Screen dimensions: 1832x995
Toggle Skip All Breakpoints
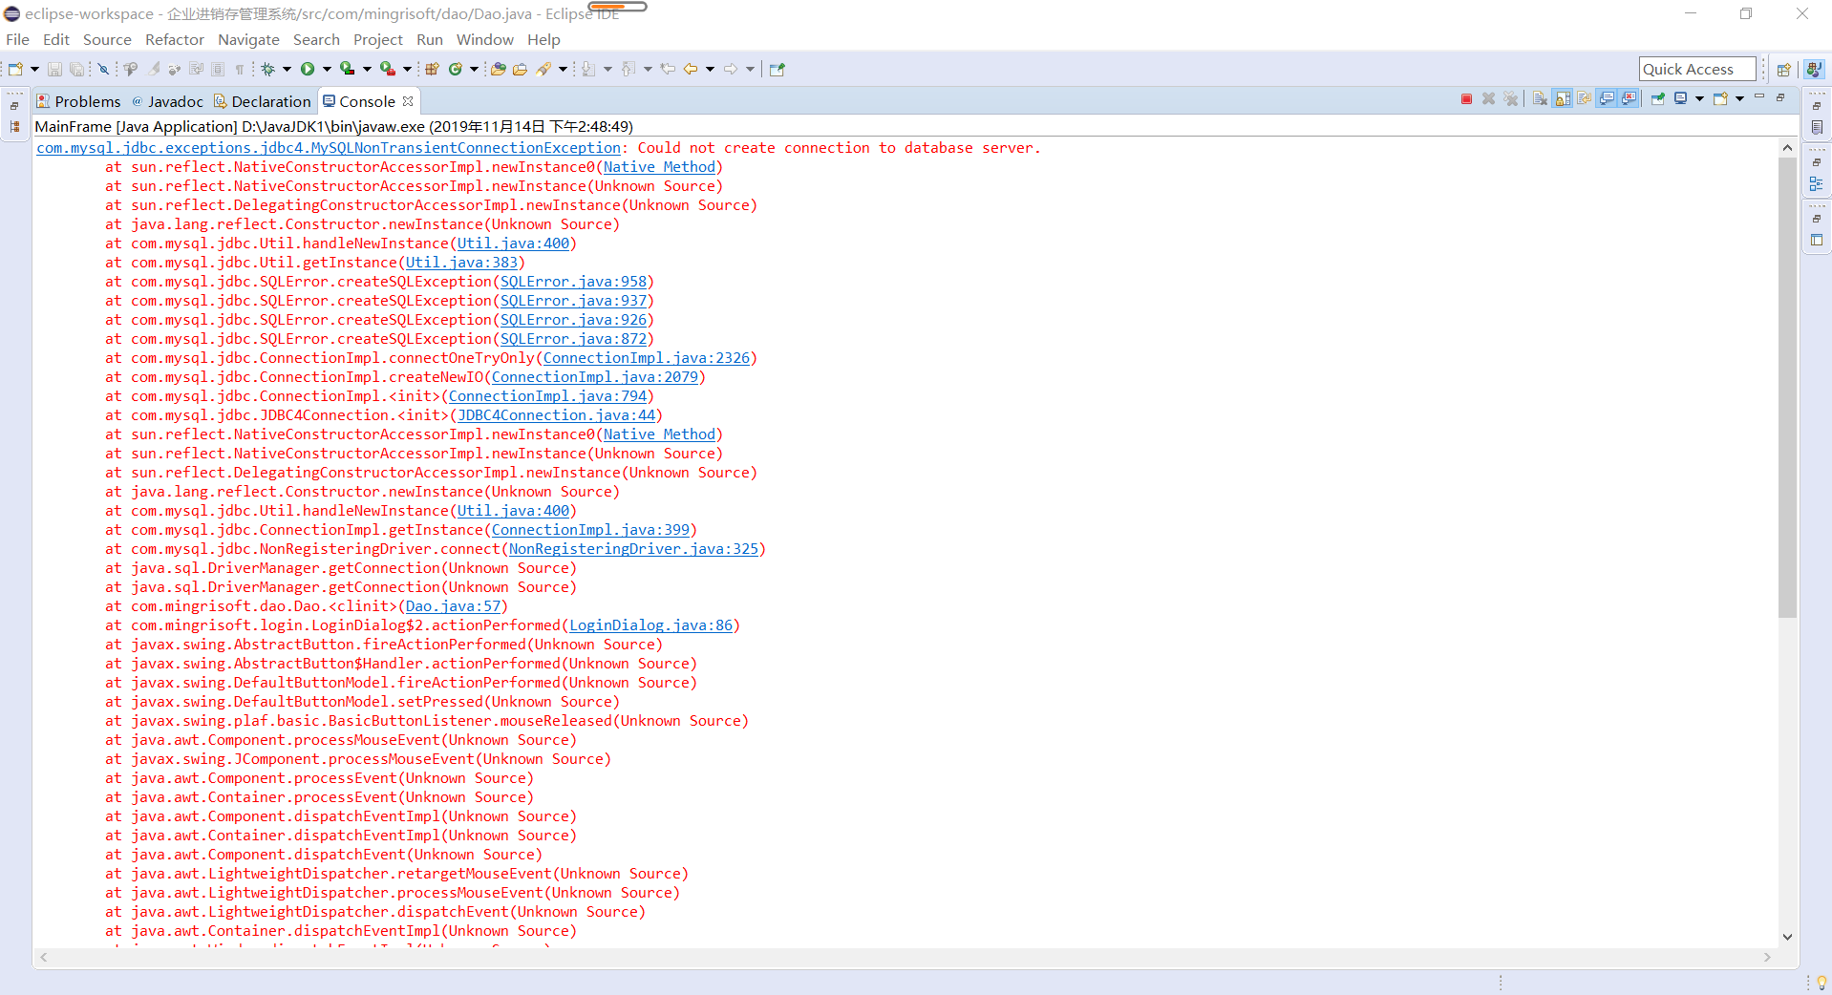pyautogui.click(x=103, y=69)
